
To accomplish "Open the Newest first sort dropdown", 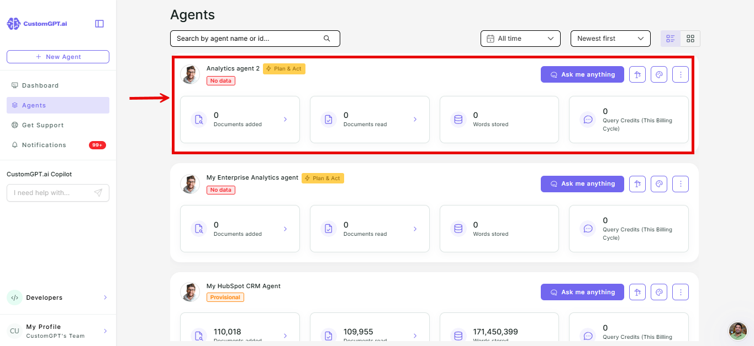I will coord(610,39).
